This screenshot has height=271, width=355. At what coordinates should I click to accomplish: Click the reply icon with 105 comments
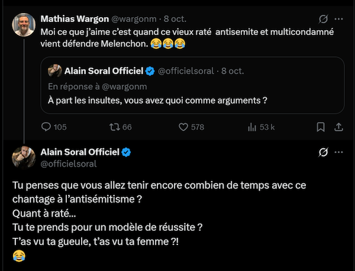[47, 127]
